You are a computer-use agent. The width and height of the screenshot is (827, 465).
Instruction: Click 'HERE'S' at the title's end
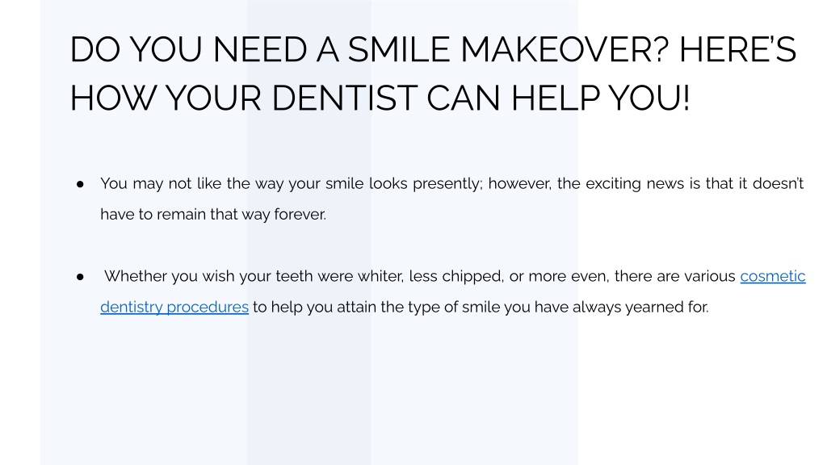(x=737, y=50)
